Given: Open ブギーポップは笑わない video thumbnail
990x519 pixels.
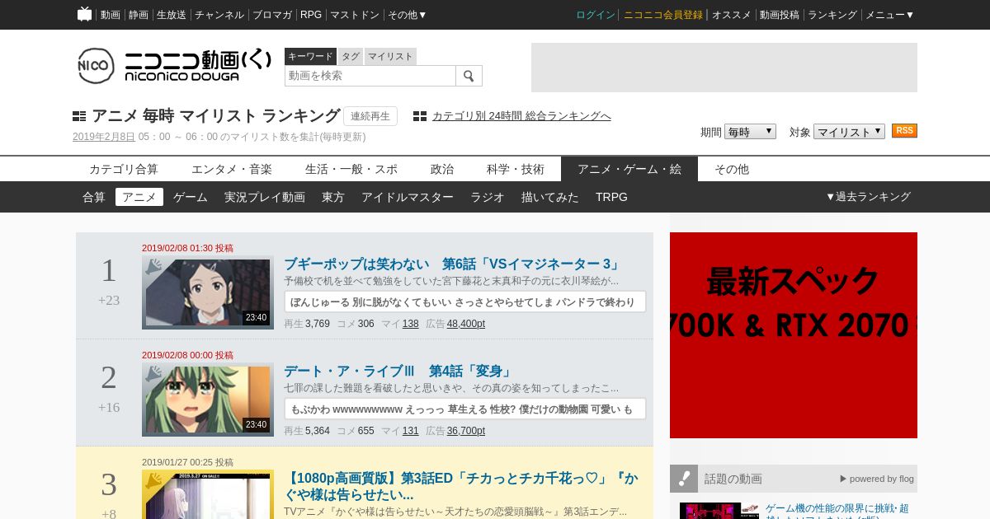Looking at the screenshot, I should 208,292.
